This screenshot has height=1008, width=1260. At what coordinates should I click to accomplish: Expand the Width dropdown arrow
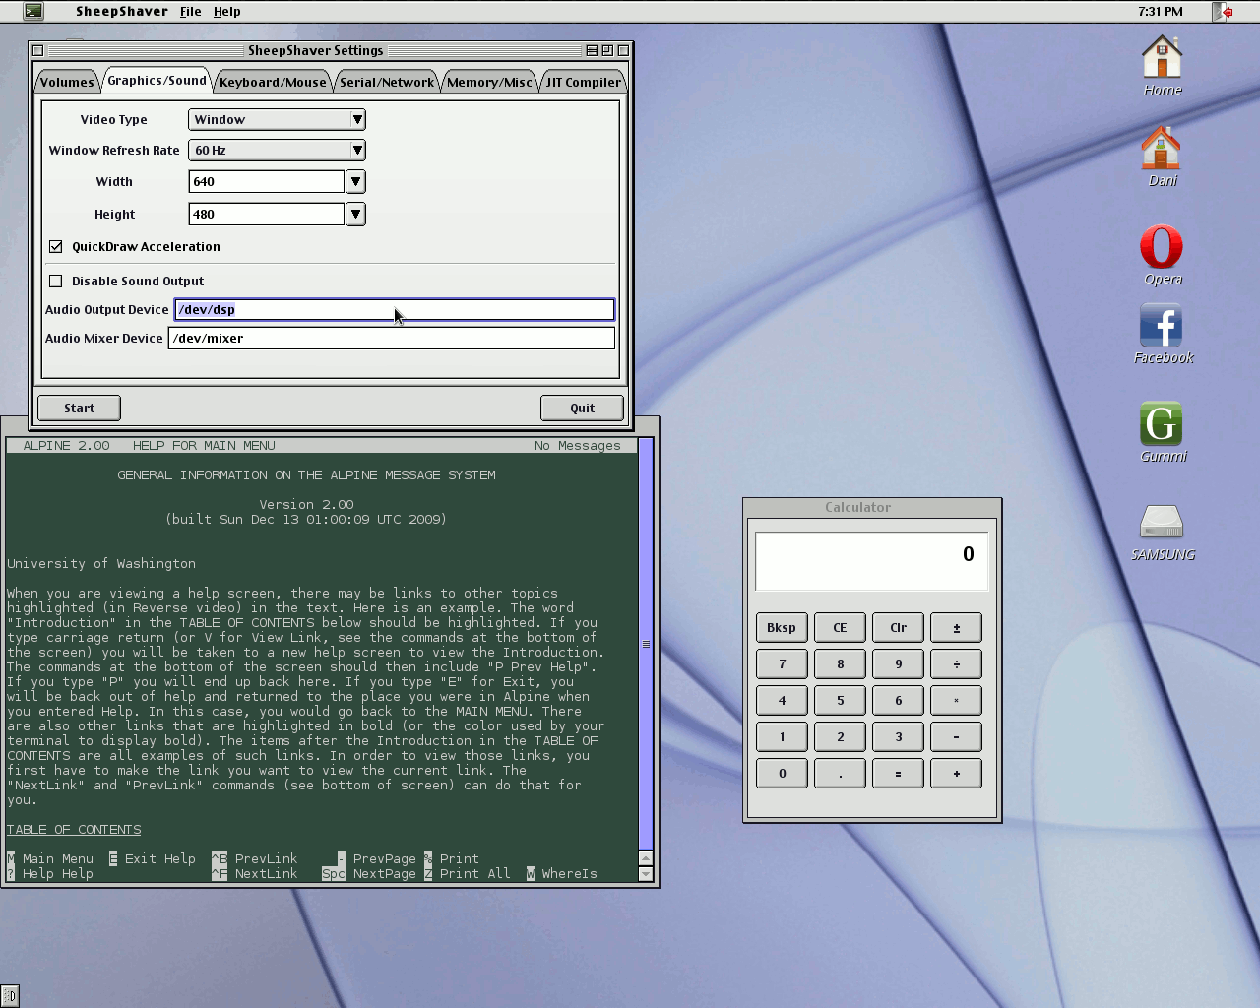pyautogui.click(x=356, y=182)
